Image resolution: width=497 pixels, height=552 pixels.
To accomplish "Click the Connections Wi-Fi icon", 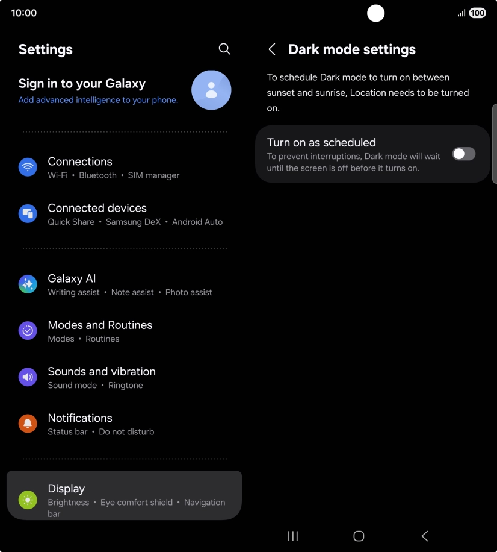I will coord(28,167).
